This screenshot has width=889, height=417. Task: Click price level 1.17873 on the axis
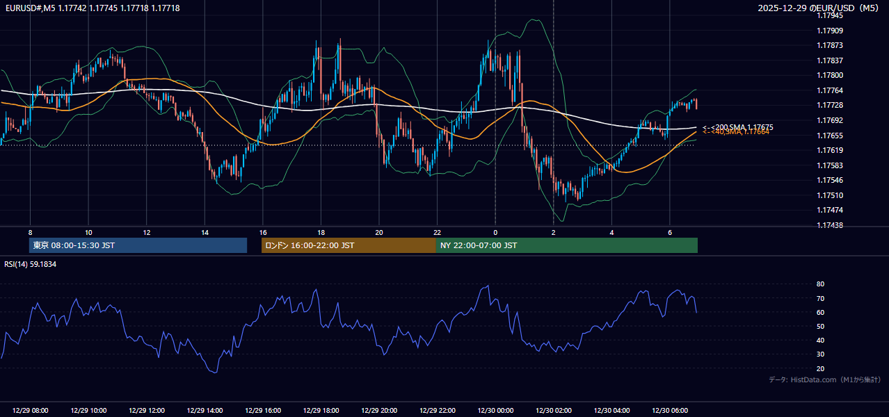point(830,45)
